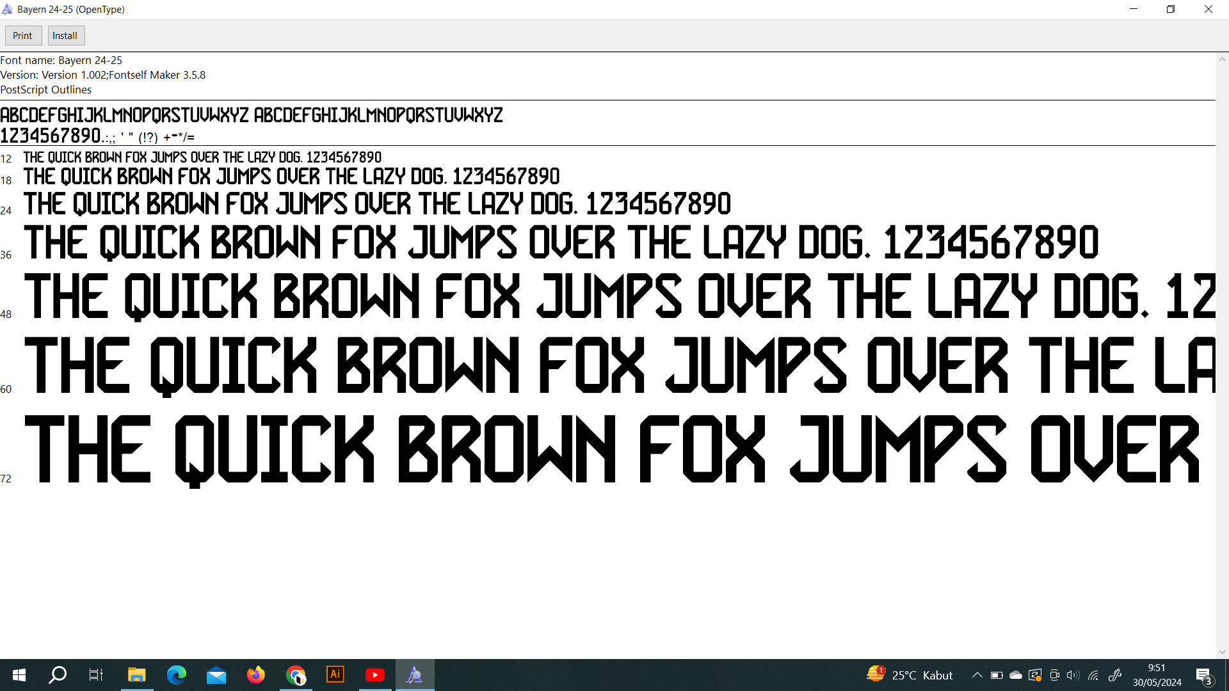Viewport: 1229px width, 691px height.
Task: Open the clock and date calendar flyout
Action: (x=1157, y=675)
